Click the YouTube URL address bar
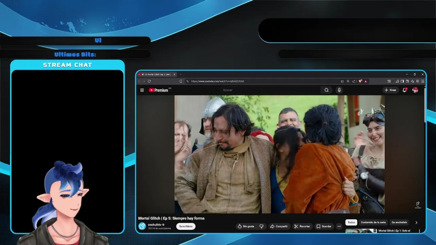 coord(217,81)
